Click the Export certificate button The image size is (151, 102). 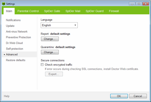pos(54,74)
